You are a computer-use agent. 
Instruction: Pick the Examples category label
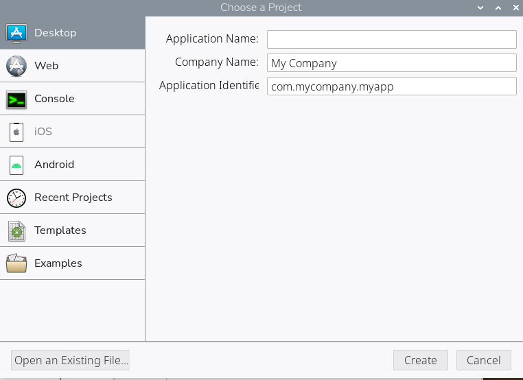tap(58, 263)
